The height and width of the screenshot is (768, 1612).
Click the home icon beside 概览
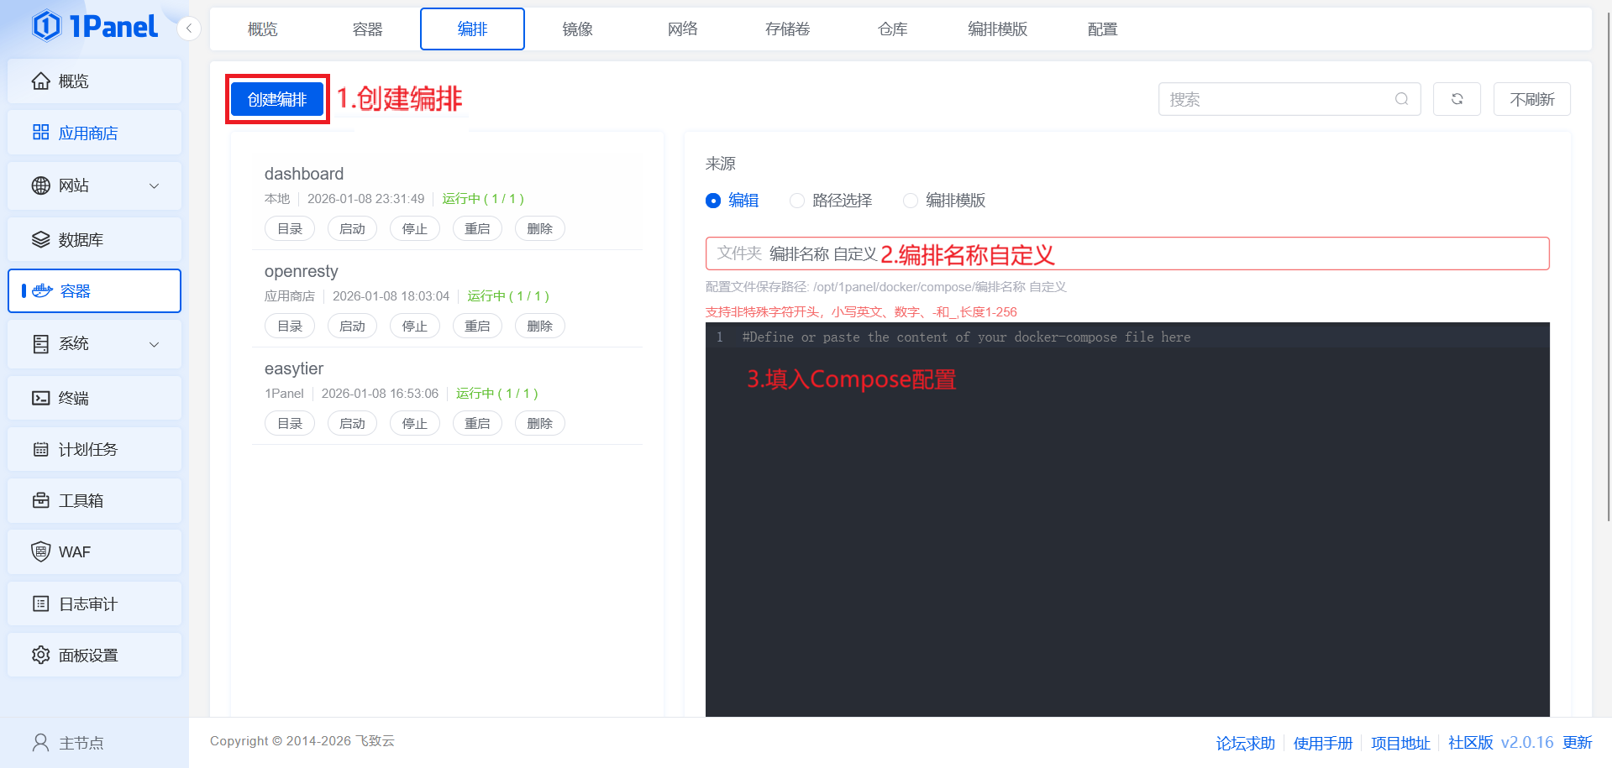[40, 81]
